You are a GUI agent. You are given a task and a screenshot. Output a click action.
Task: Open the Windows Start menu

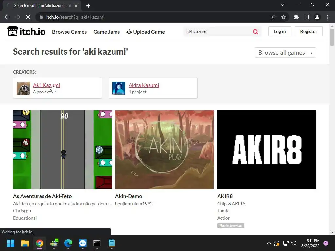(10, 243)
